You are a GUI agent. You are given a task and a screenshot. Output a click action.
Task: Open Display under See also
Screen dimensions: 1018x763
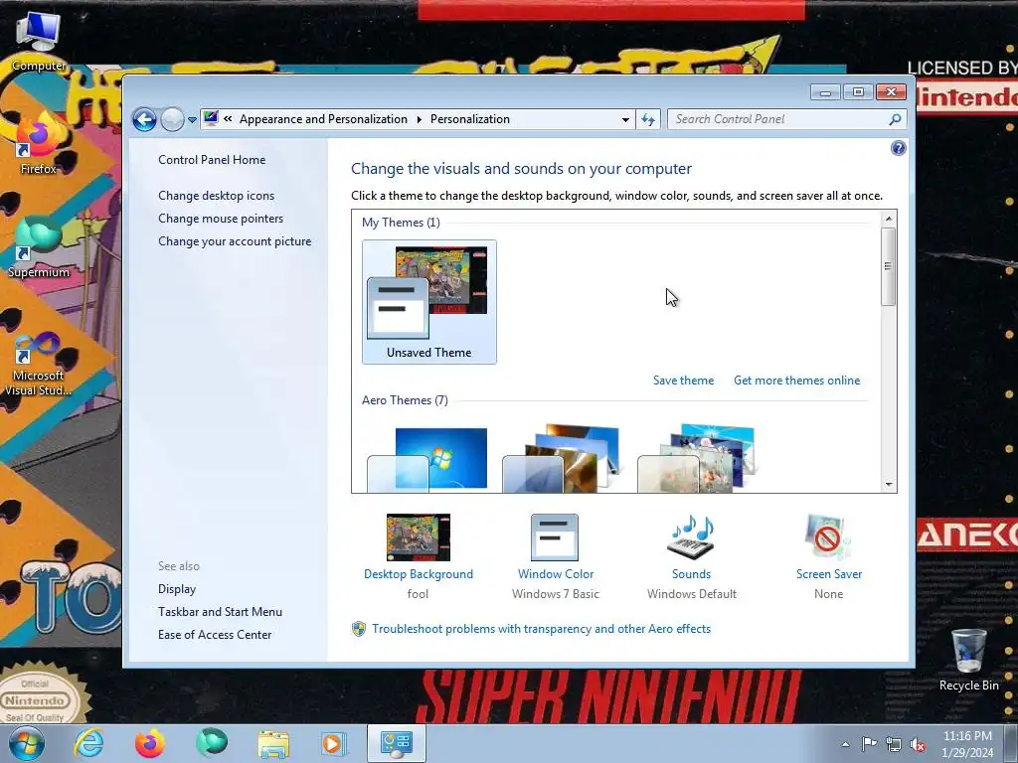tap(177, 589)
